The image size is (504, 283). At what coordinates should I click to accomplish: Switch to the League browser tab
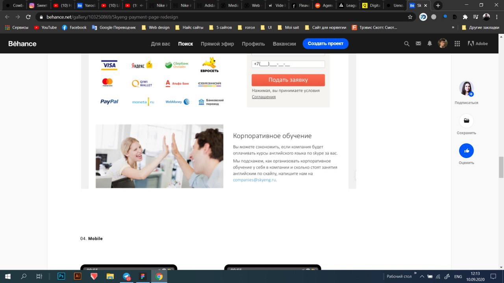348,6
